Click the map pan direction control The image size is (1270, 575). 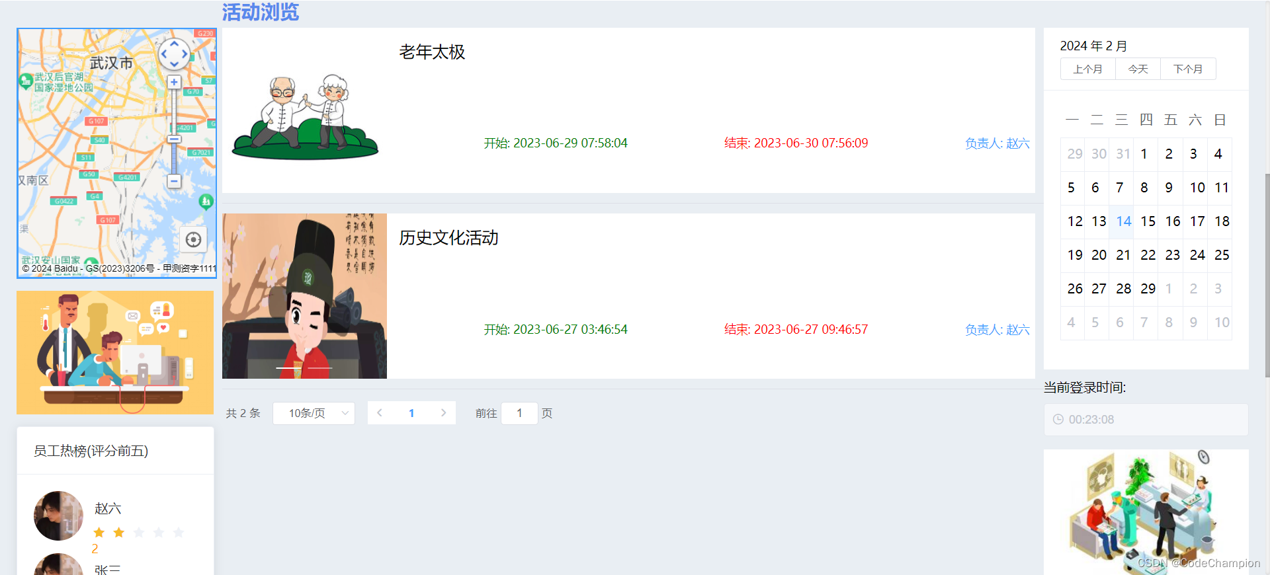pos(174,54)
